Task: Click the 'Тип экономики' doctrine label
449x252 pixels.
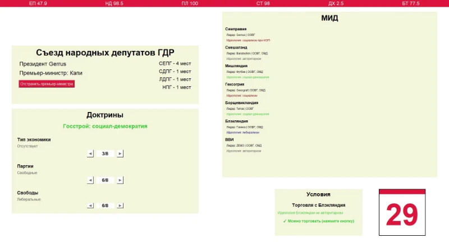Action: 34,139
